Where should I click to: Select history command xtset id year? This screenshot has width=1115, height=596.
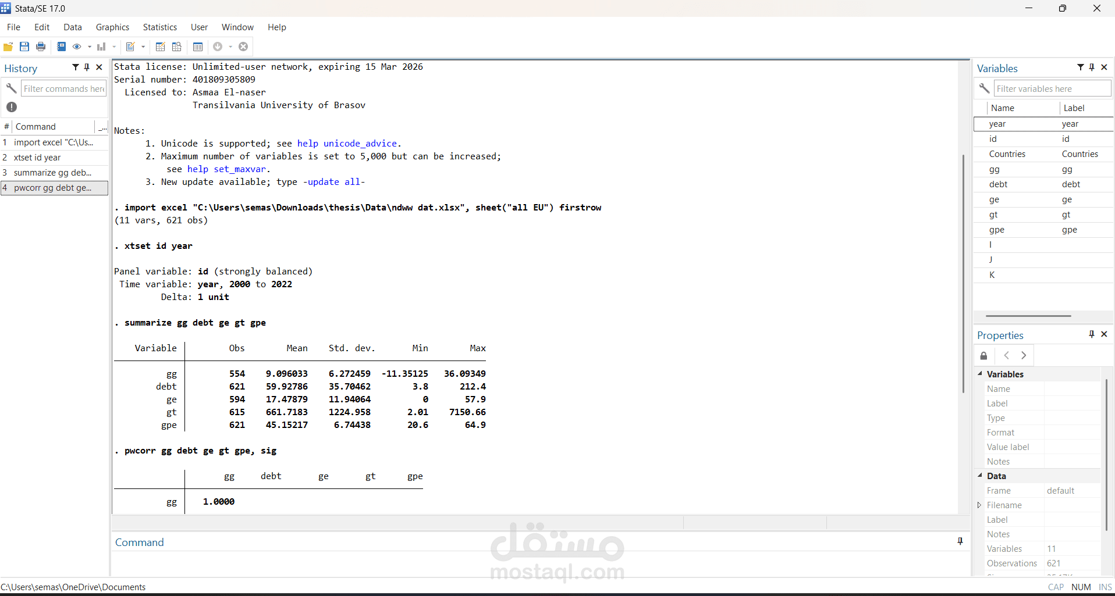pyautogui.click(x=54, y=158)
